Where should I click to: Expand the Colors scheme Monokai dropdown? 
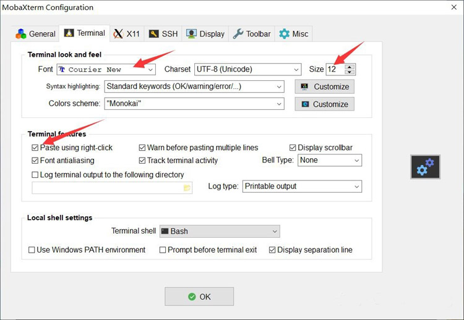point(194,104)
